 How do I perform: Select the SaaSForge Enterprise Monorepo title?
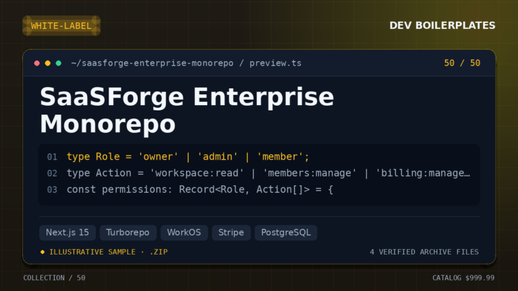pyautogui.click(x=187, y=110)
